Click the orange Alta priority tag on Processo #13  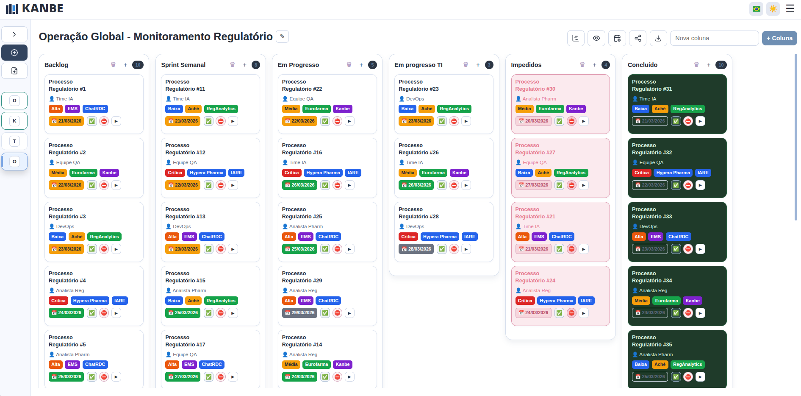click(172, 237)
